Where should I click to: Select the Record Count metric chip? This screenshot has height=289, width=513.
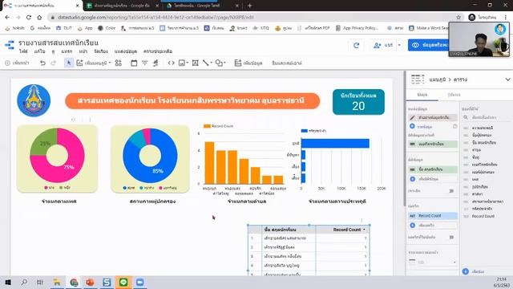pyautogui.click(x=433, y=216)
